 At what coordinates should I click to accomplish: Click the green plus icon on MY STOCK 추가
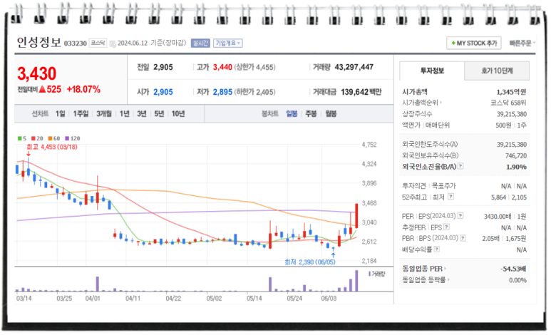(x=453, y=43)
